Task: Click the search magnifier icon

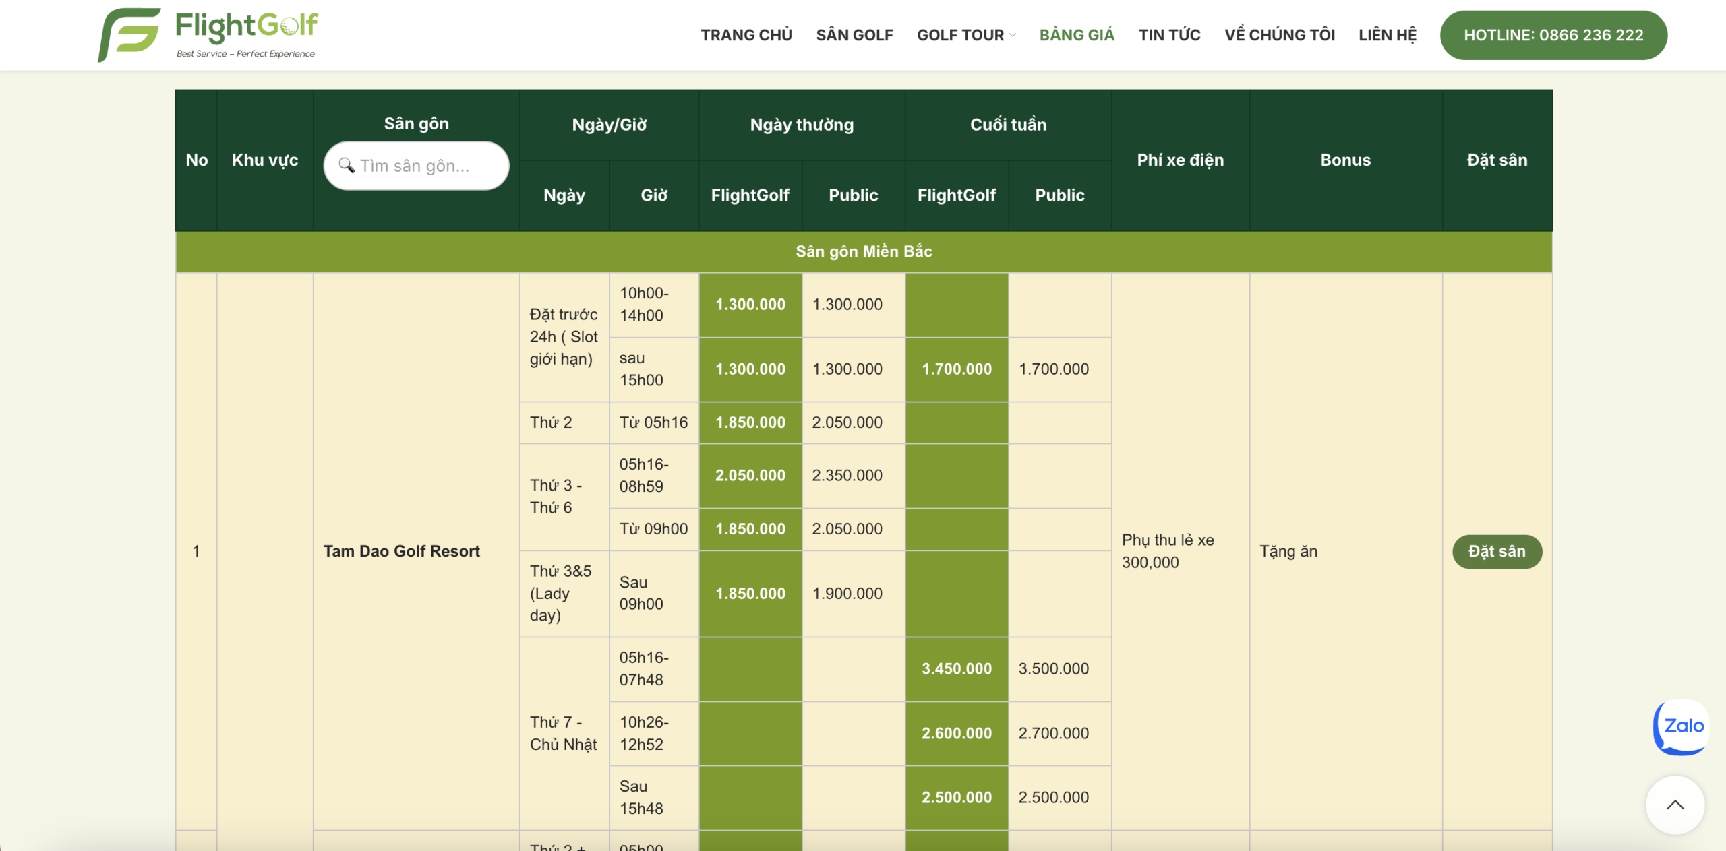Action: [347, 166]
